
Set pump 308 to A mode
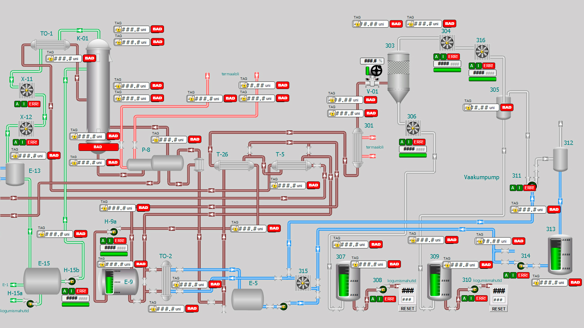[x=373, y=299]
